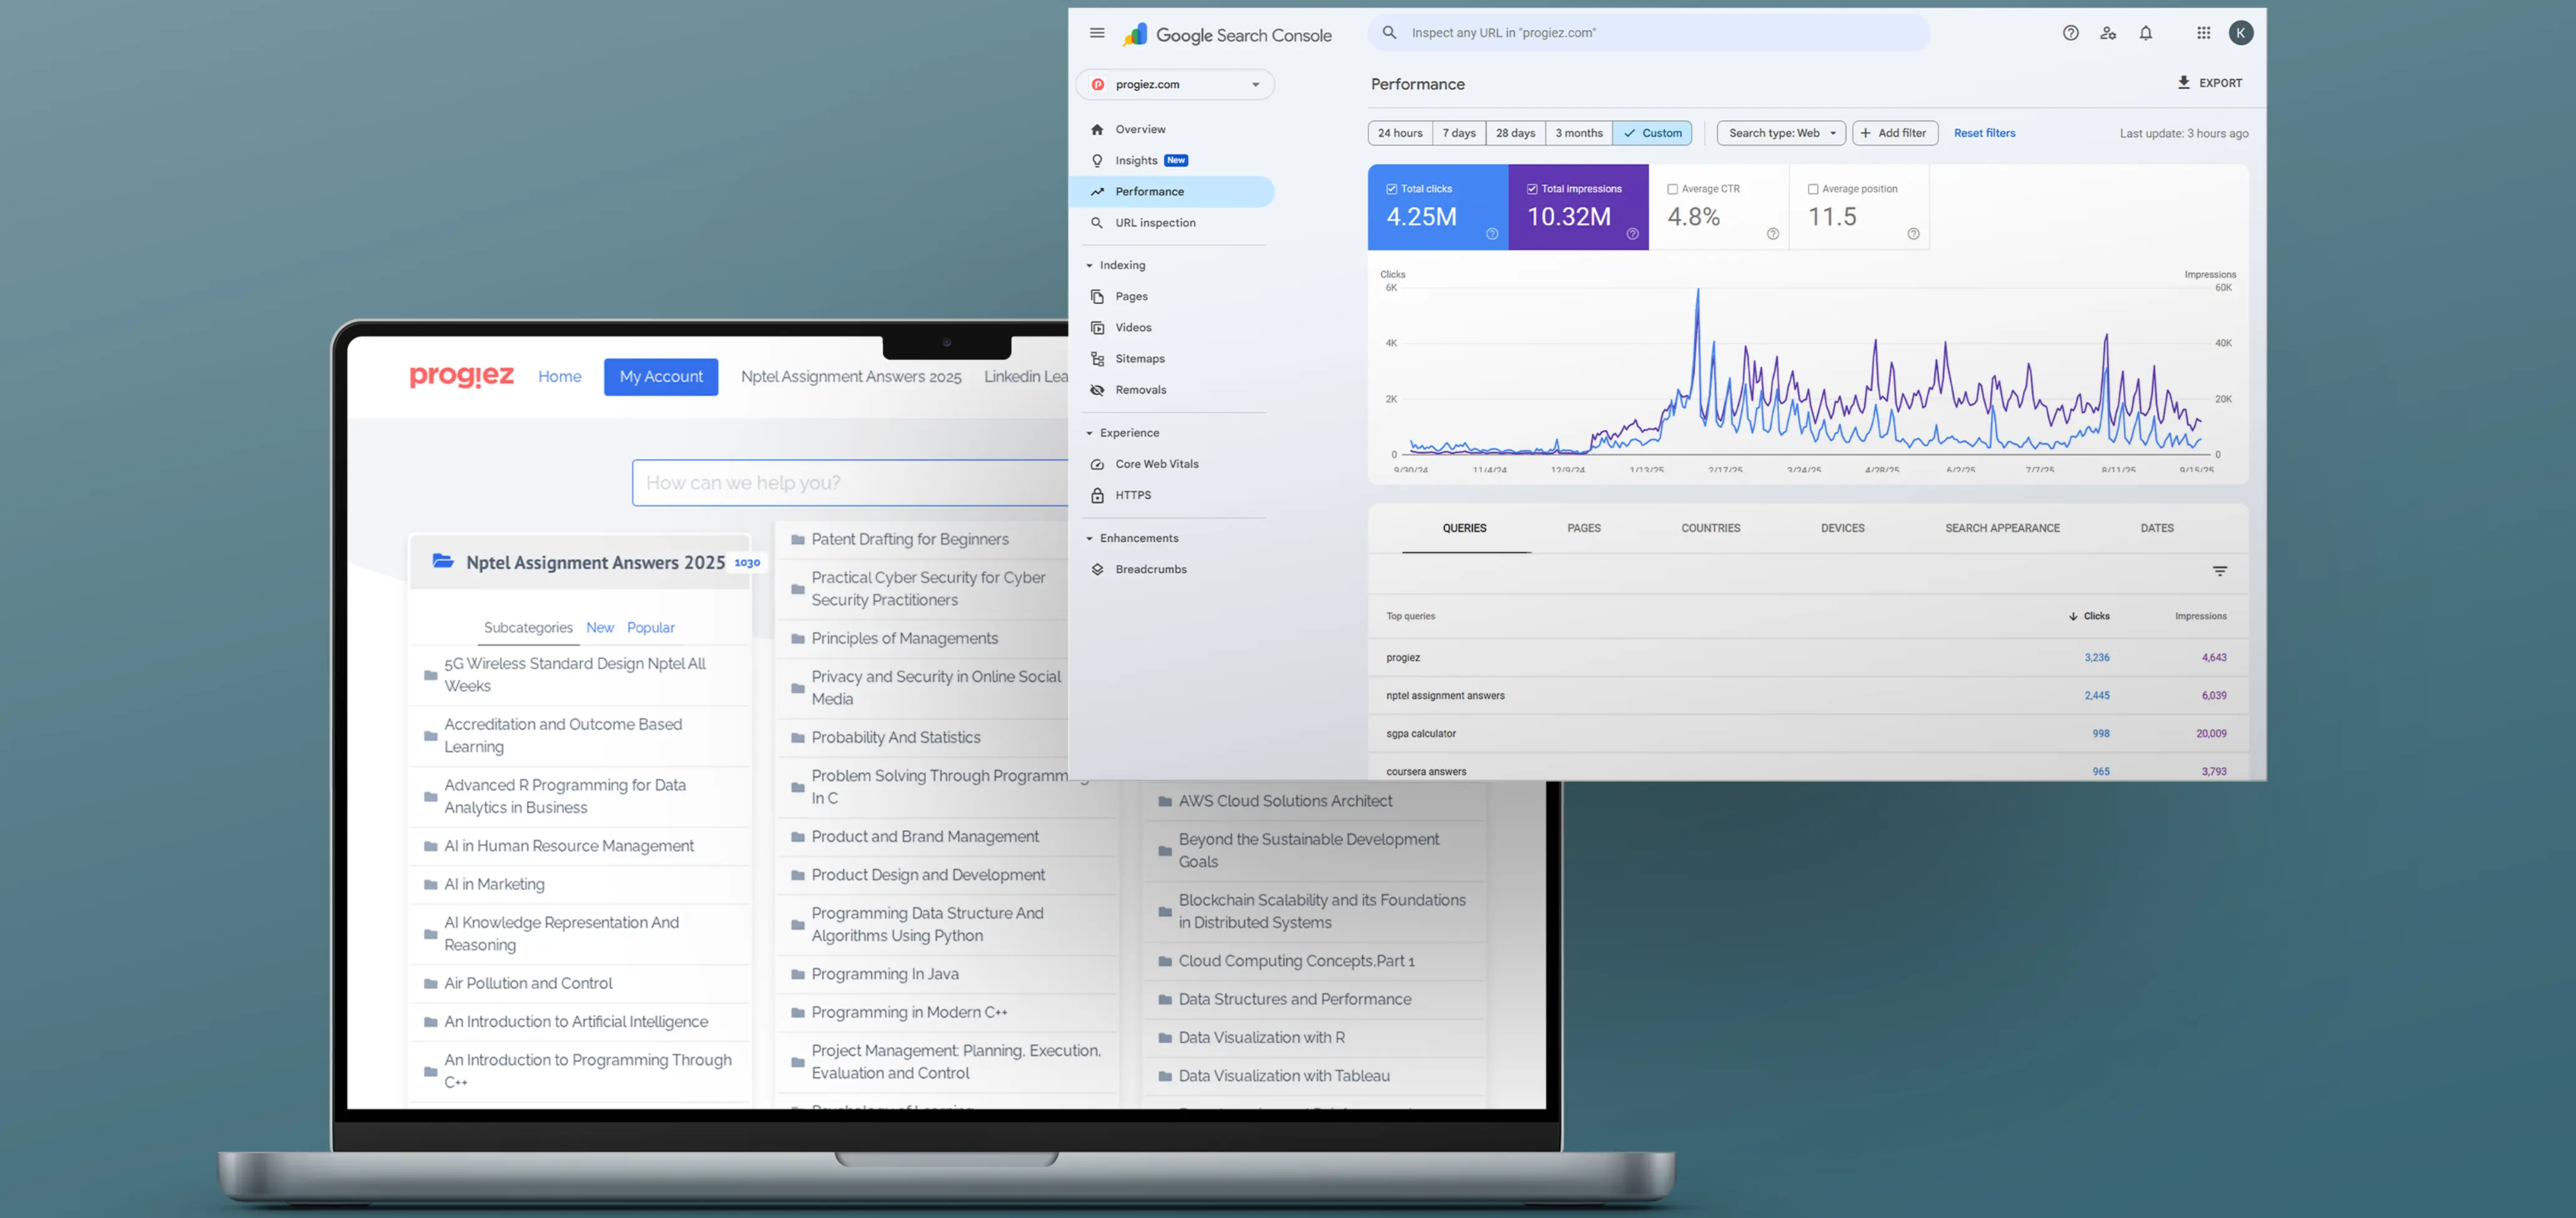Open the progiez.com property selector

[1175, 85]
